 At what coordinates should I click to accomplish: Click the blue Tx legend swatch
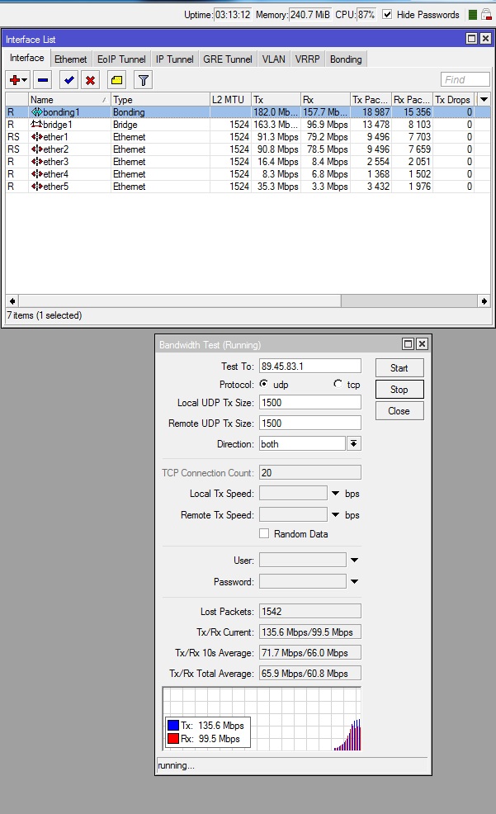(x=173, y=725)
